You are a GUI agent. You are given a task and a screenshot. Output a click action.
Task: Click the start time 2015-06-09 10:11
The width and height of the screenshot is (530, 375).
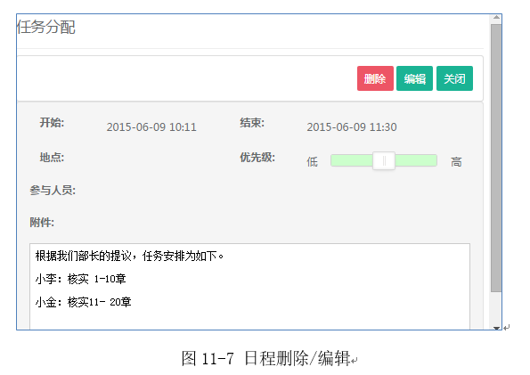(151, 127)
